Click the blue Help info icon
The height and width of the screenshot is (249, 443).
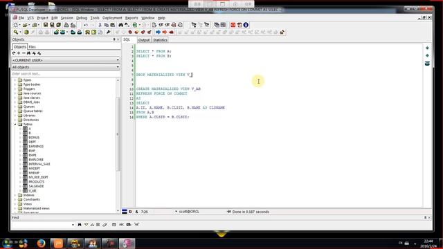[x=246, y=25]
